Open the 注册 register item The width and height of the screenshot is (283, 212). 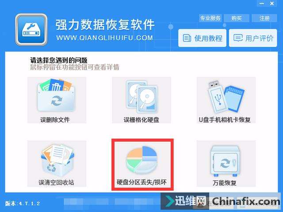click(264, 18)
